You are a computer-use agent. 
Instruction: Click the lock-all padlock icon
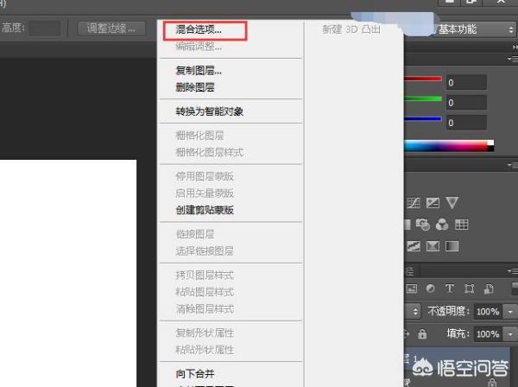(x=422, y=334)
